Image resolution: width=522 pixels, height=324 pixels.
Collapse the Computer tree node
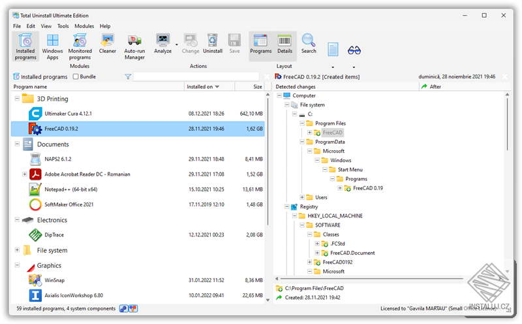point(279,95)
